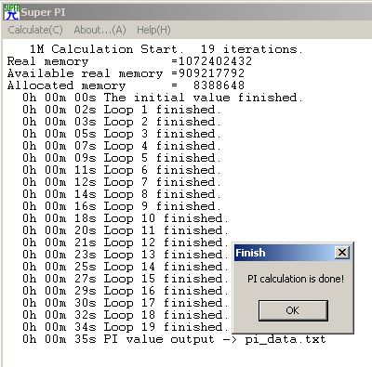Click the Super PI app icon in title bar
372x367 pixels.
tap(11, 12)
